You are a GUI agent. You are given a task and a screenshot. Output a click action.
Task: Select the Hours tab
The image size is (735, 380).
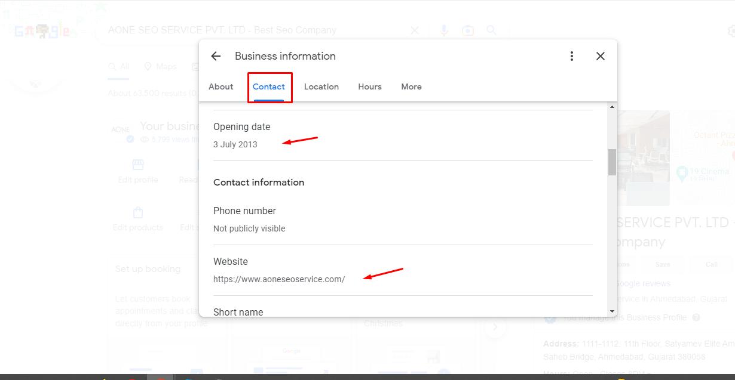click(x=370, y=86)
